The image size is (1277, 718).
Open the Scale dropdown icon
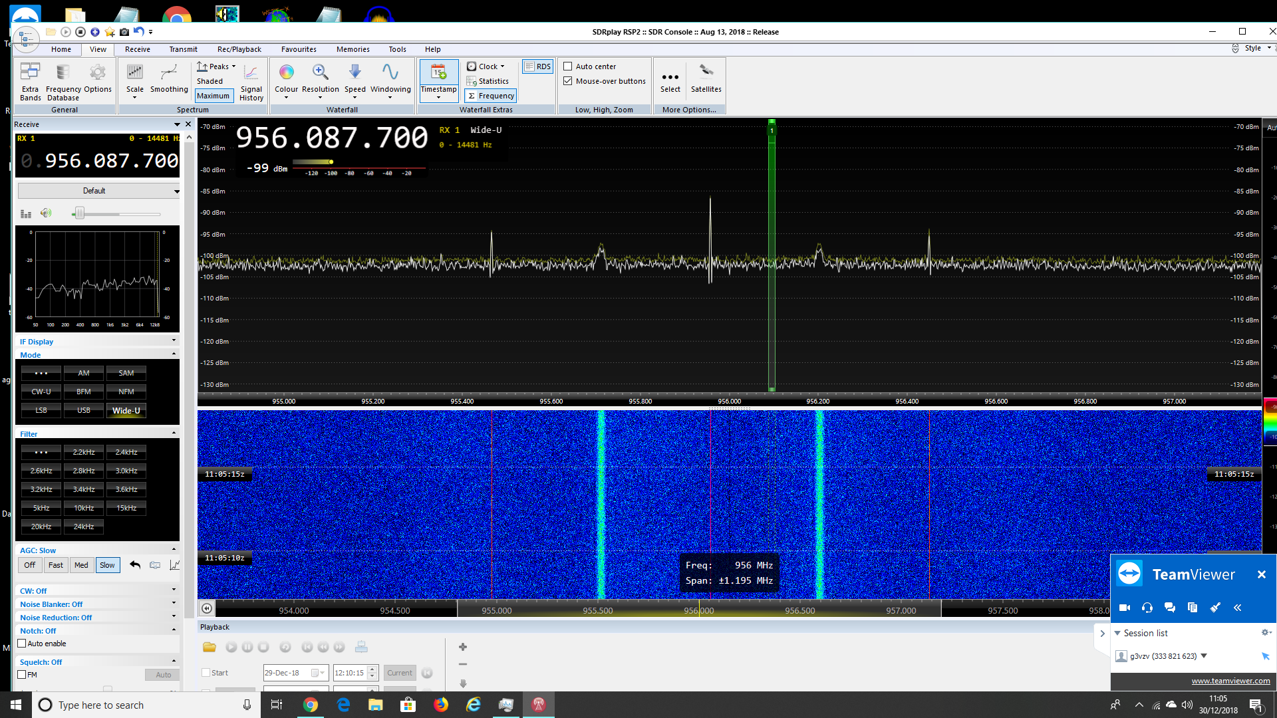tap(134, 81)
